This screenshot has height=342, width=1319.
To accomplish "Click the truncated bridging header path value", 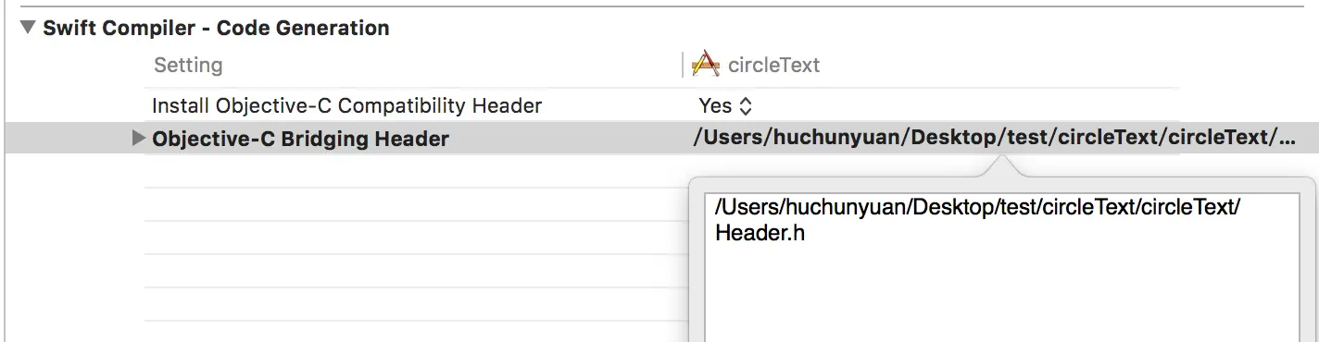I will point(994,139).
